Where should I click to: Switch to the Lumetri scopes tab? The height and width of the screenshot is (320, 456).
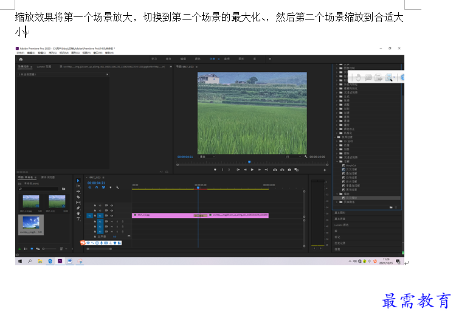[x=44, y=67]
